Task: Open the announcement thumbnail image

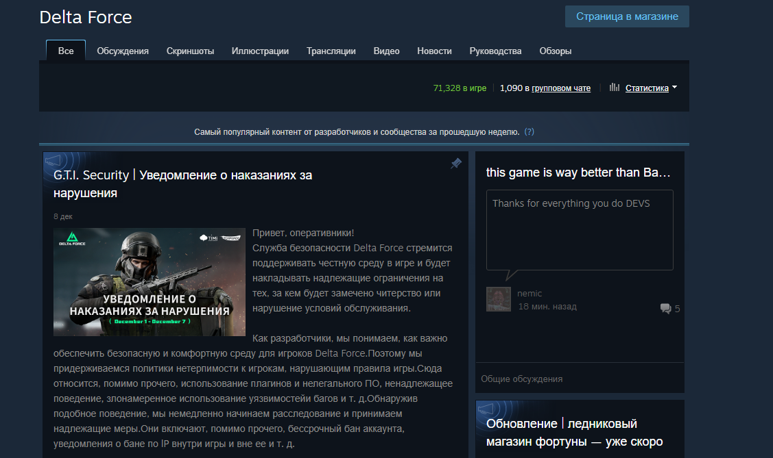Action: click(x=150, y=282)
